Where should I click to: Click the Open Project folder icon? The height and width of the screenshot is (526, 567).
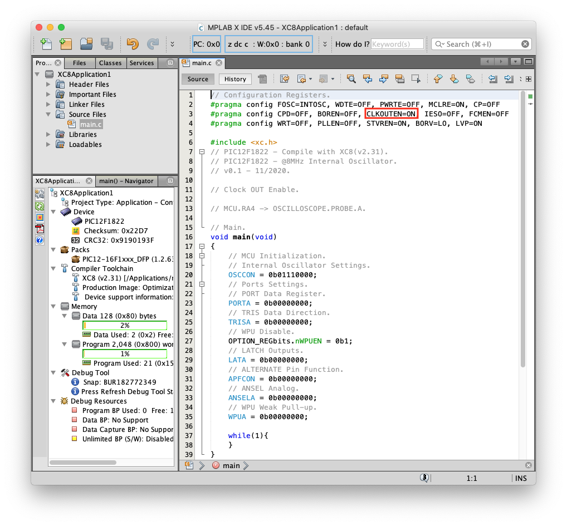[86, 44]
